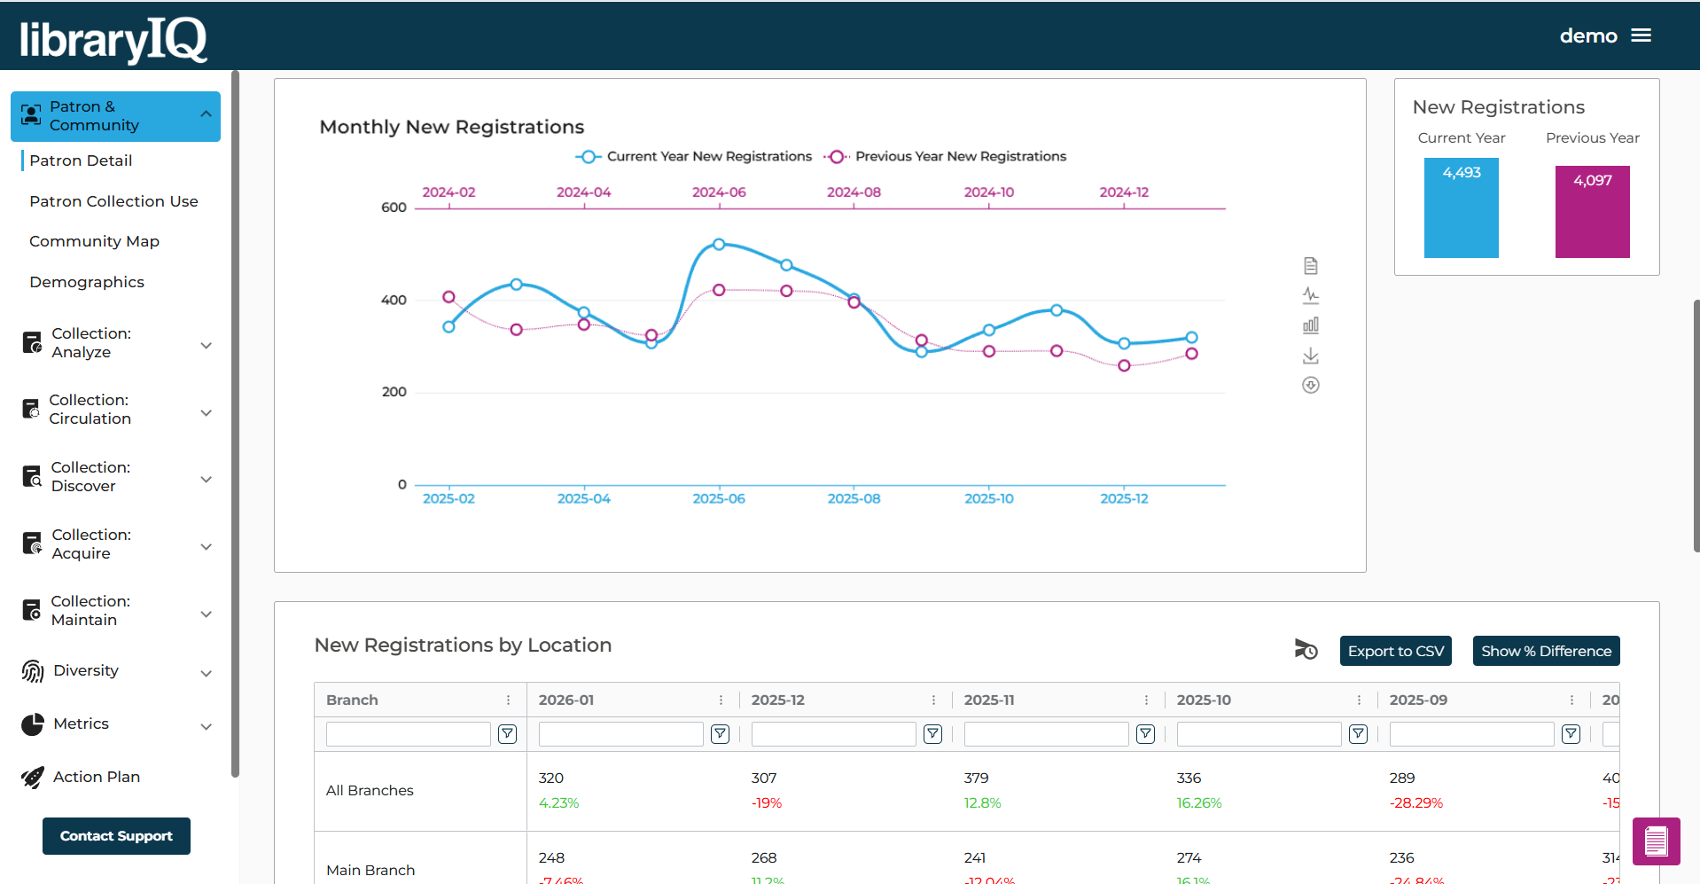Open the 2025-12 column filter icon
This screenshot has height=884, width=1700.
933,734
